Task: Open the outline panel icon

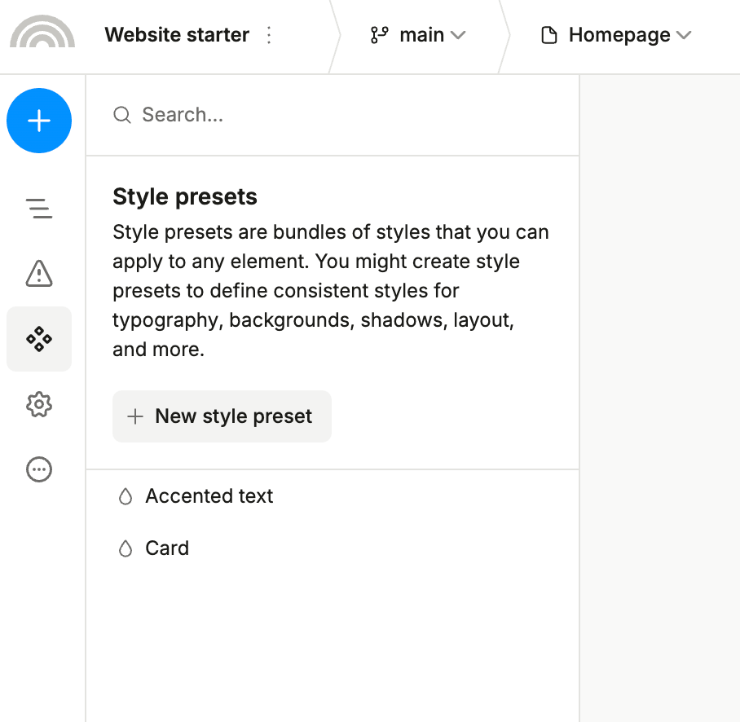Action: click(x=39, y=209)
